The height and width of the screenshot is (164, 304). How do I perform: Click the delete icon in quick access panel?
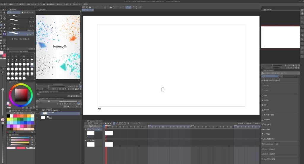263,95
